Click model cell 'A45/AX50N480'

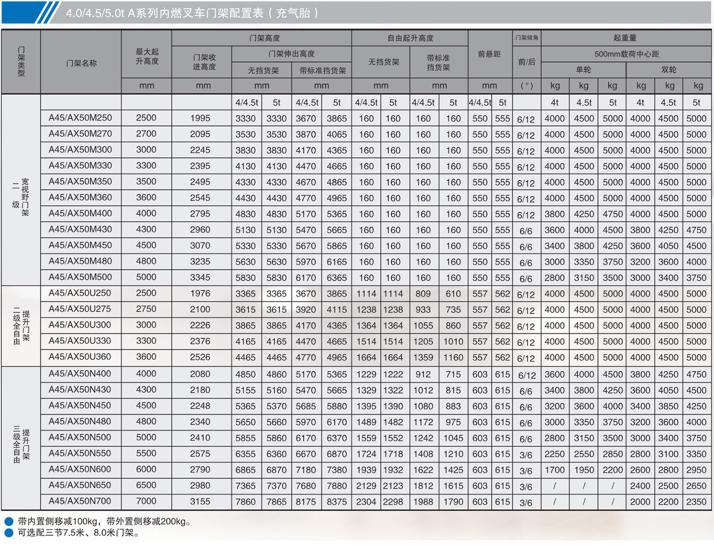[81, 421]
